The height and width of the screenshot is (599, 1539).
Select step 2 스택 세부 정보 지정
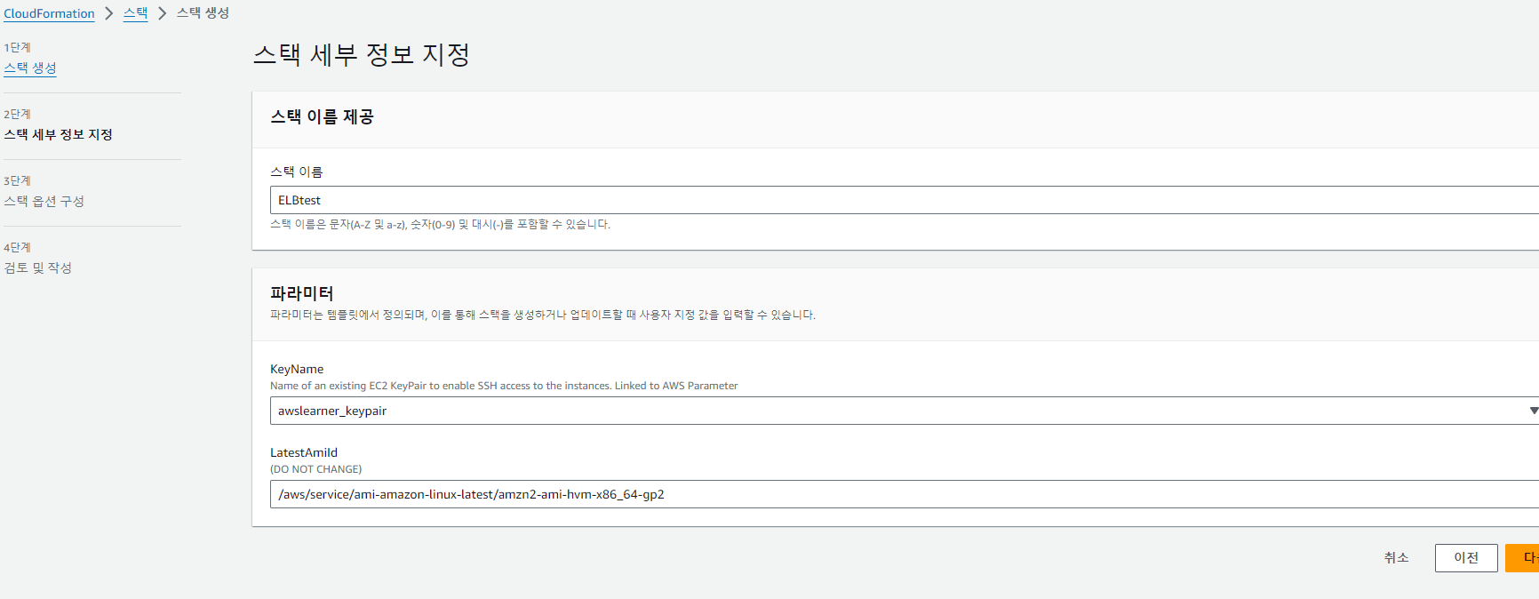59,134
